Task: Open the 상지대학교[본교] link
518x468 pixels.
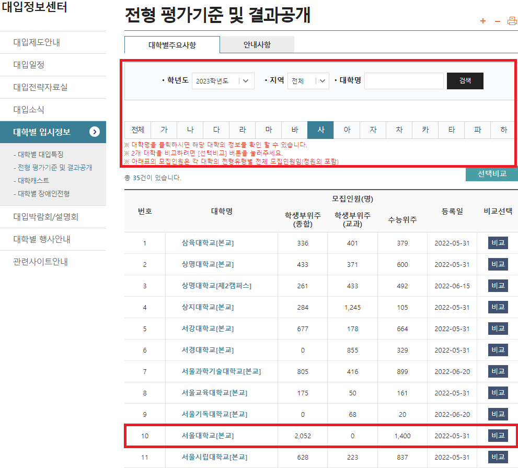Action: [208, 307]
